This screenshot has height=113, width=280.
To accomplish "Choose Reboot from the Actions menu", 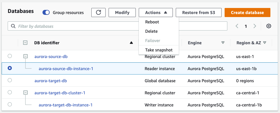I will [x=152, y=22].
